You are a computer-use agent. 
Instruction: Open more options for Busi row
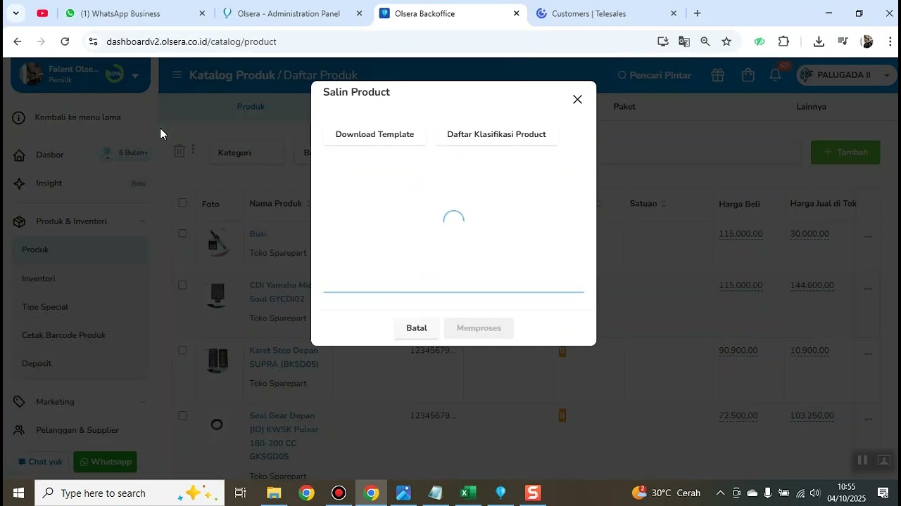click(x=868, y=237)
